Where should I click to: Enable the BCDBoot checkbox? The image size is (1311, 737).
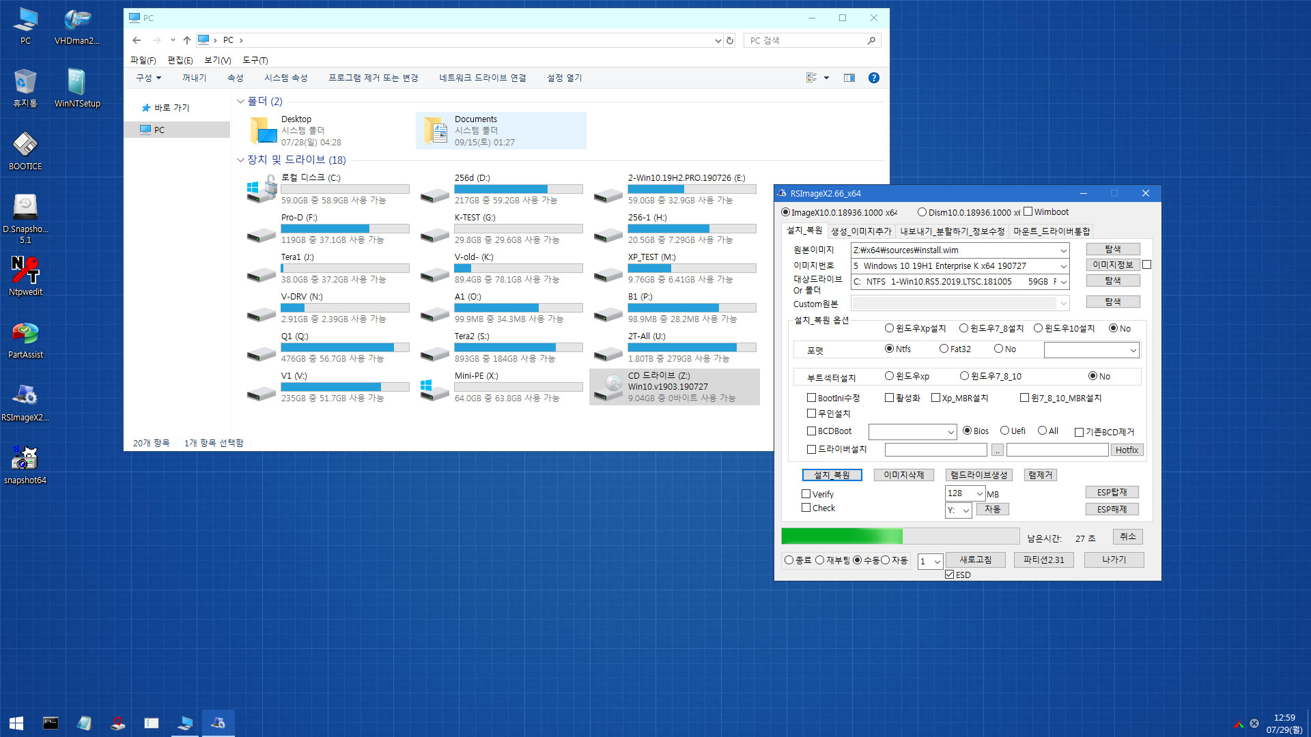(811, 431)
